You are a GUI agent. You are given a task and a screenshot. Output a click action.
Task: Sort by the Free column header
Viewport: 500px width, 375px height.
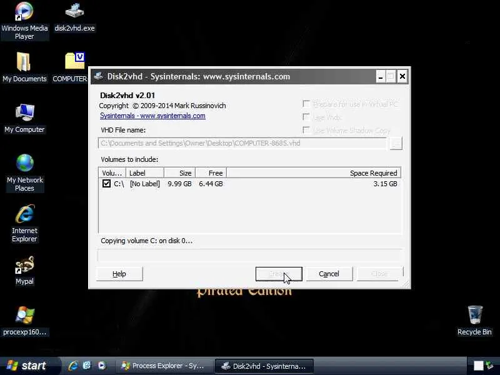click(x=211, y=173)
